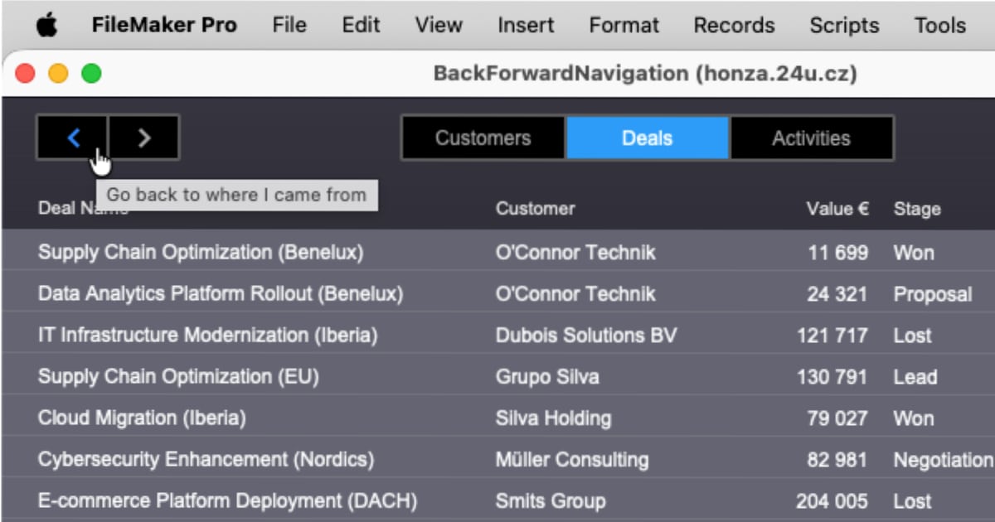This screenshot has width=995, height=522.
Task: Open the Edit menu
Action: [361, 26]
